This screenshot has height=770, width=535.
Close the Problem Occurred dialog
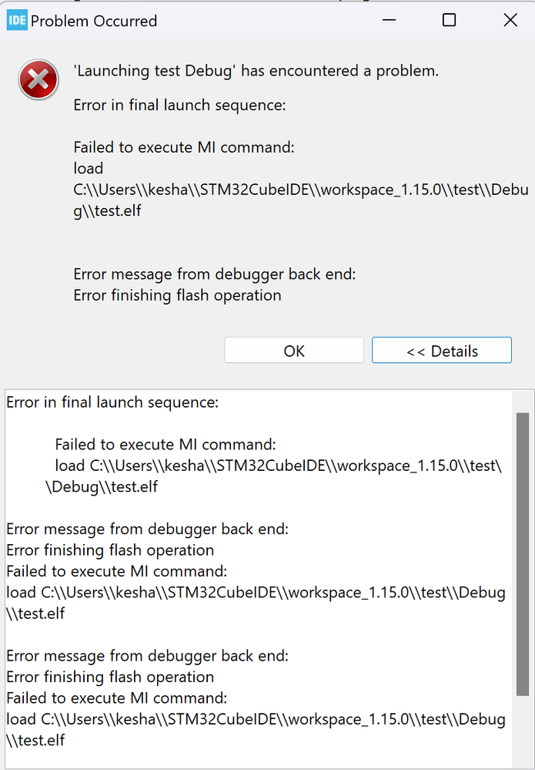tap(510, 21)
